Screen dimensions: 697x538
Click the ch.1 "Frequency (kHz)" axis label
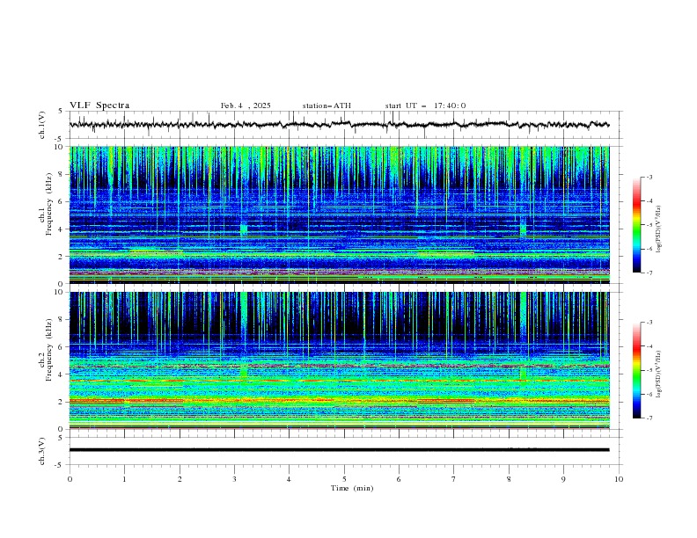(48, 204)
